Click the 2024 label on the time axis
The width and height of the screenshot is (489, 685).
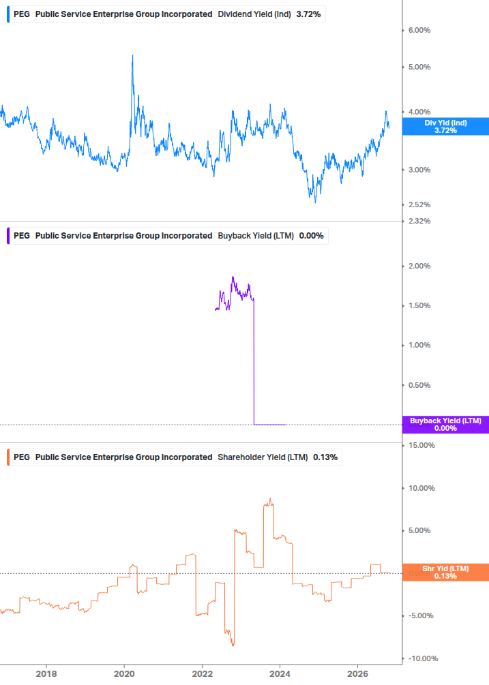tap(280, 673)
